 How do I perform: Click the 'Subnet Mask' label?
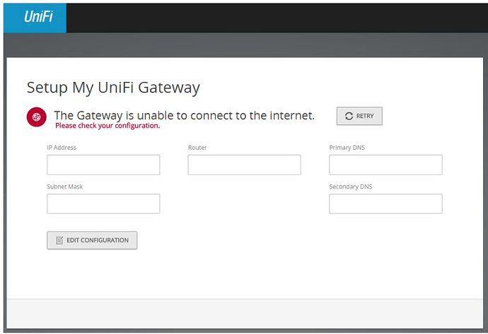[65, 186]
